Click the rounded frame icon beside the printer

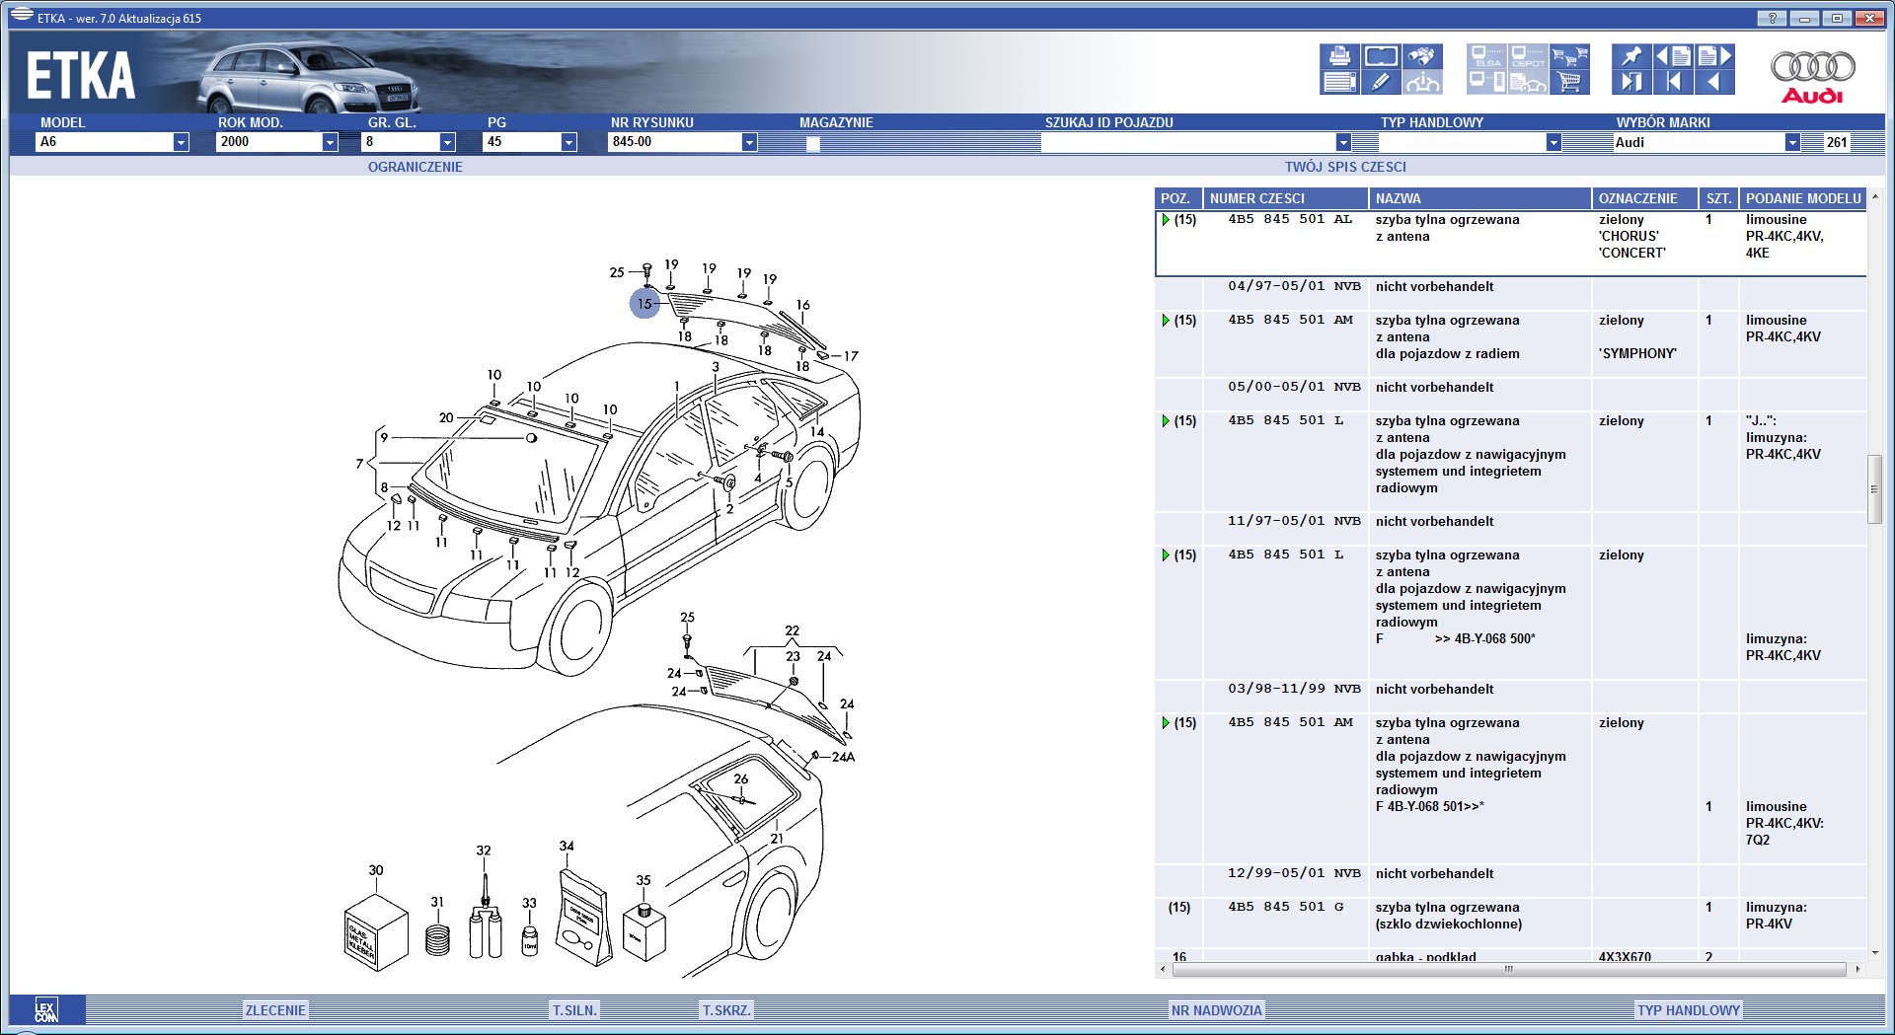(x=1380, y=56)
